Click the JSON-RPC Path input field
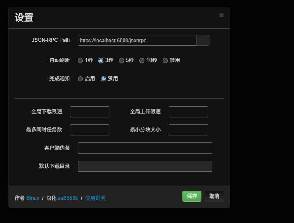Screen dimensions: 294x223 click(x=137, y=40)
